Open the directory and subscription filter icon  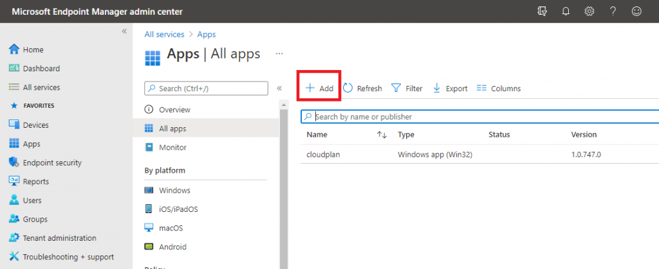[x=542, y=12]
